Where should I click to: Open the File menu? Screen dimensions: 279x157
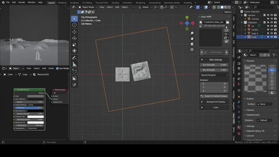tap(8, 2)
